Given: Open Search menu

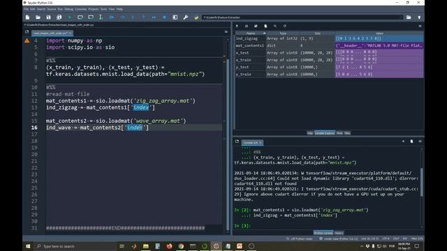Looking at the screenshot, I should click(41, 9).
